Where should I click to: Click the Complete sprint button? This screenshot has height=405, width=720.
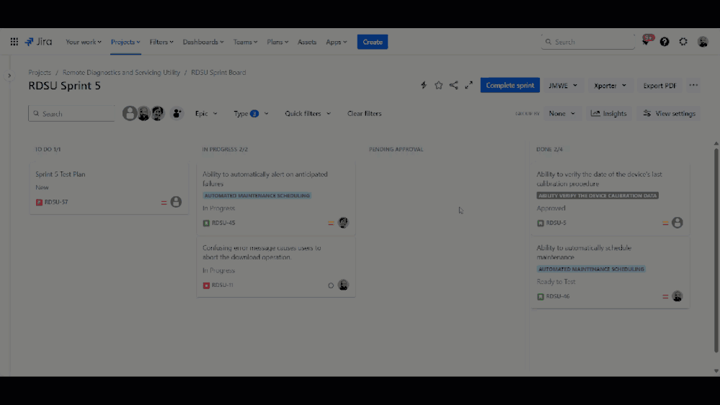click(510, 86)
